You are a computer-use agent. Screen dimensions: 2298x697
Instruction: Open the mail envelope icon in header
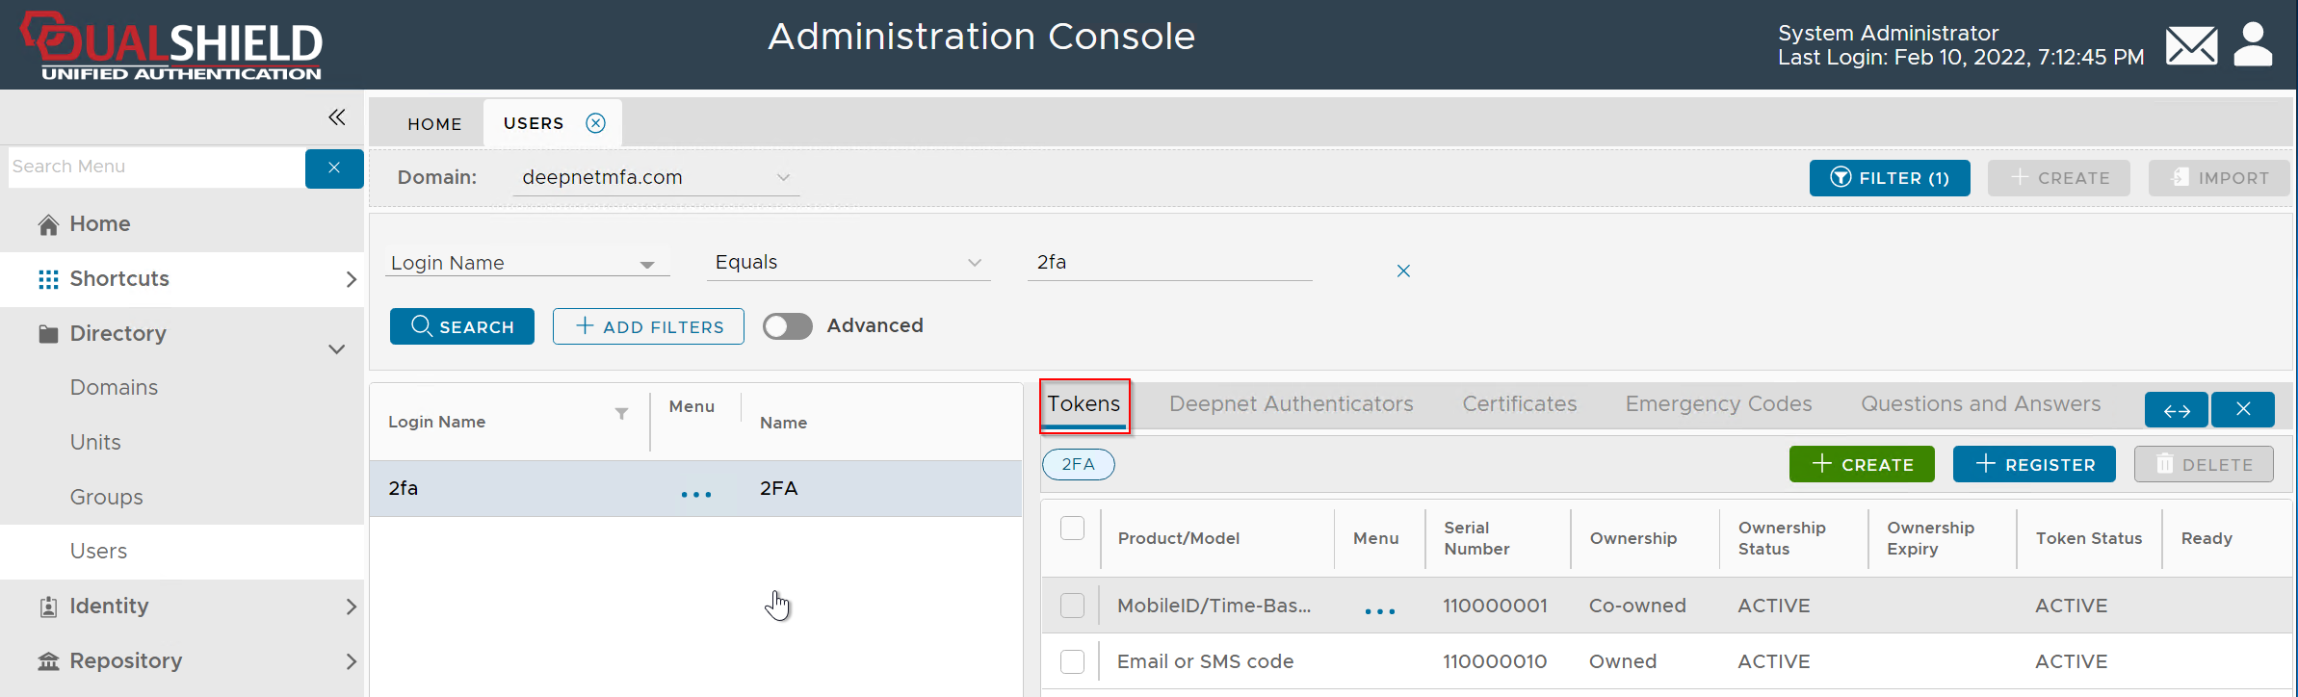coord(2191,45)
